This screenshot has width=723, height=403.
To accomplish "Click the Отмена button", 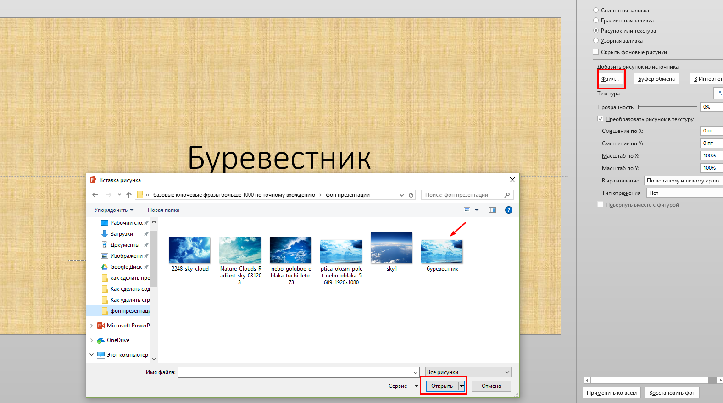I will [491, 386].
